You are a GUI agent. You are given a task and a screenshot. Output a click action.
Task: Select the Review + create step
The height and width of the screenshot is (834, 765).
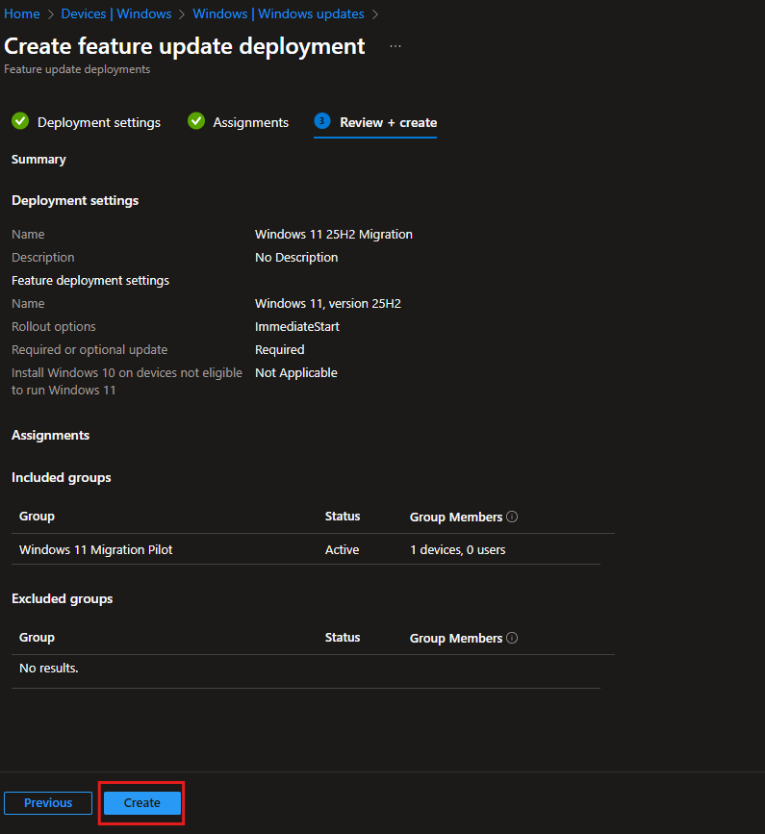pyautogui.click(x=388, y=122)
